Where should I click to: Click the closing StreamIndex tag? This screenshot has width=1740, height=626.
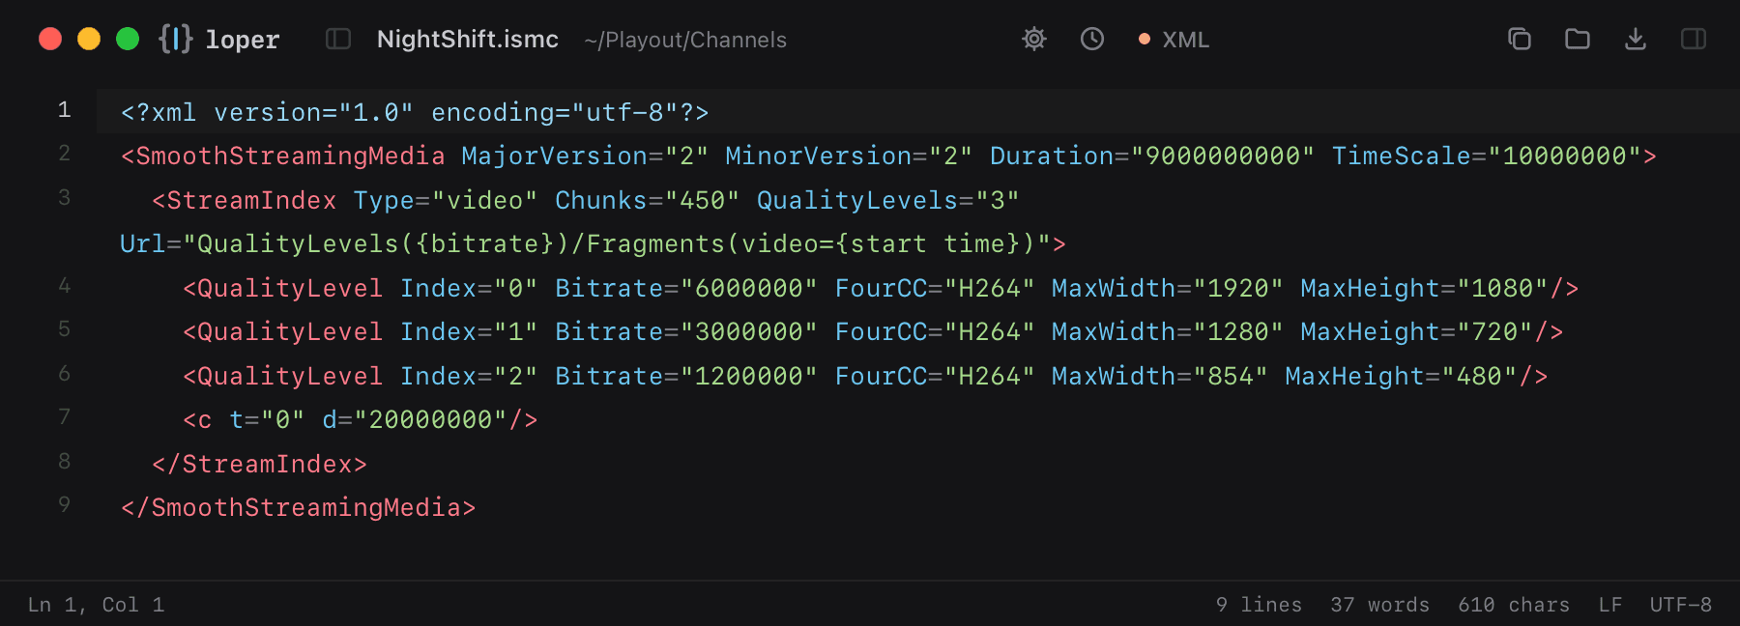(x=259, y=464)
